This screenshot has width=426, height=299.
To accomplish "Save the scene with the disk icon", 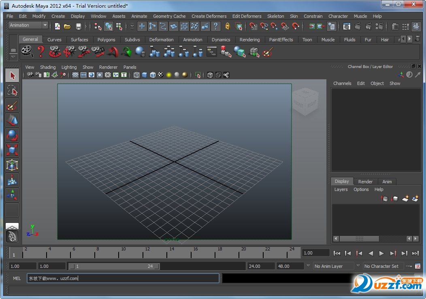I will [79, 26].
